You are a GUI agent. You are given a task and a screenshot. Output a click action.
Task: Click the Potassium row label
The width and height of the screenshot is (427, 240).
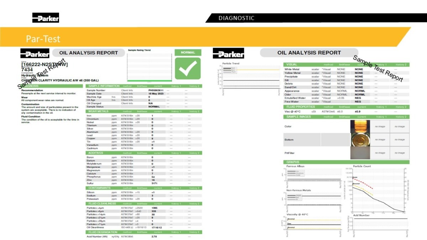(x=93, y=199)
